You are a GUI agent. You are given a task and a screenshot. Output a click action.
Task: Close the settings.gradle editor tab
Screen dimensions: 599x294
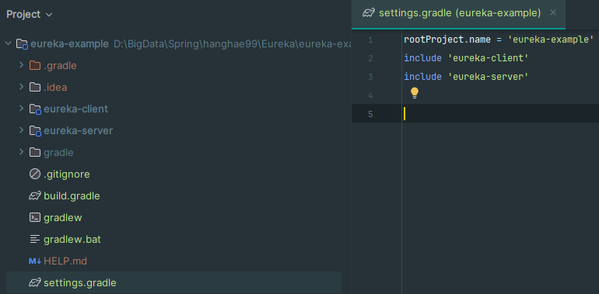point(553,13)
